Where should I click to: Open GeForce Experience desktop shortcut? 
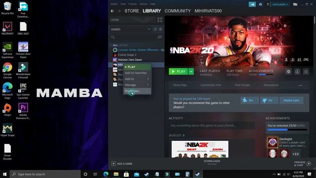7,50
